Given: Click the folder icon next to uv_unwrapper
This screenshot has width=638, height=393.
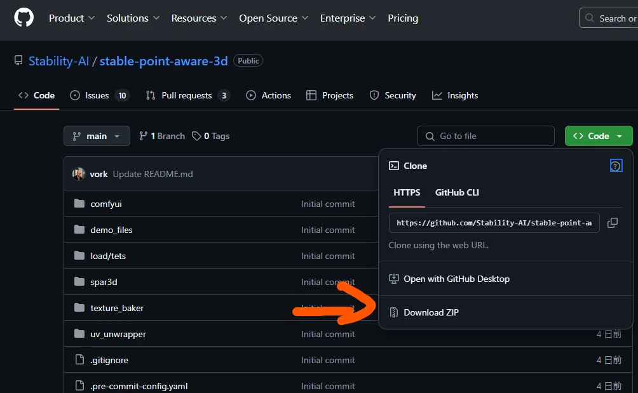Looking at the screenshot, I should point(79,333).
